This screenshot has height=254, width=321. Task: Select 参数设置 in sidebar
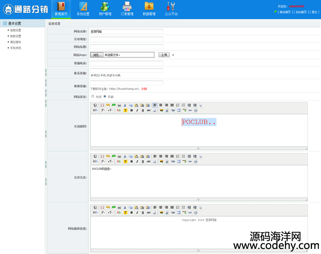(x=15, y=36)
